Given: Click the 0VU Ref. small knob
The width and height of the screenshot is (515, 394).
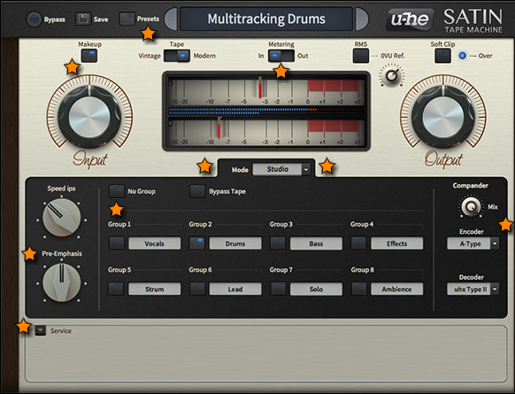Looking at the screenshot, I should coord(391,76).
